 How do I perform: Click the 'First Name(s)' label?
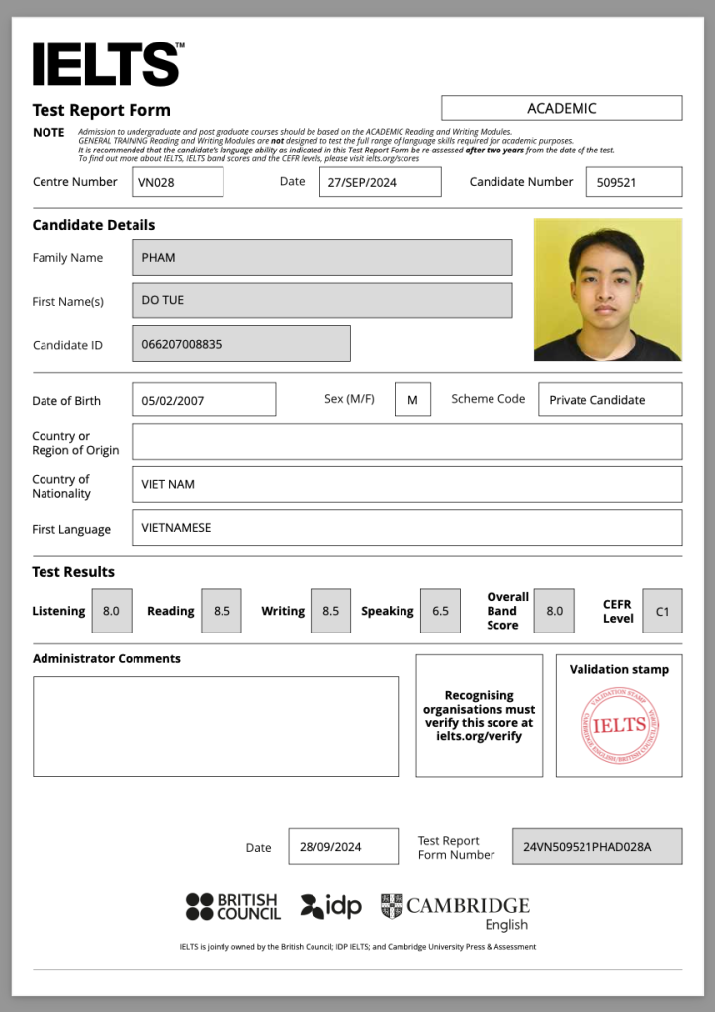[68, 301]
